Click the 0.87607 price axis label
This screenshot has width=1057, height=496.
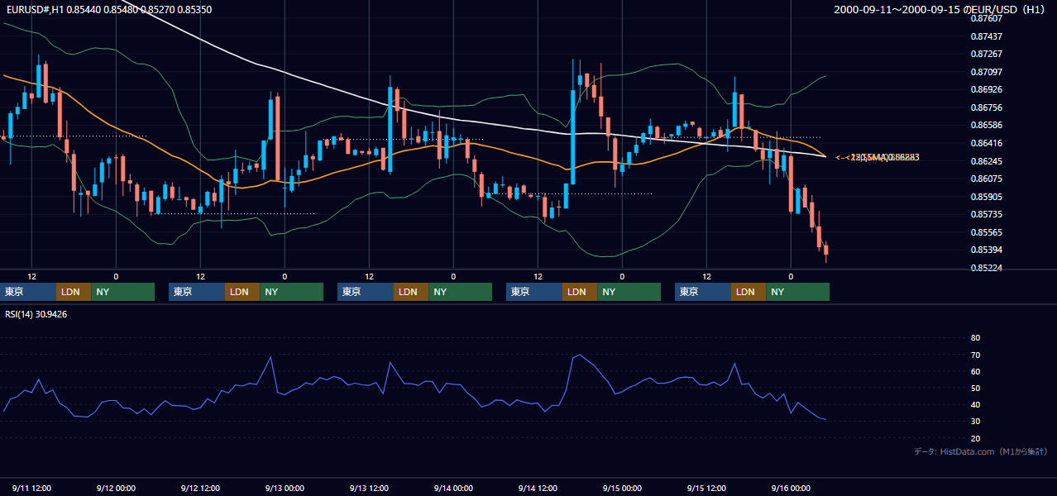click(x=986, y=18)
